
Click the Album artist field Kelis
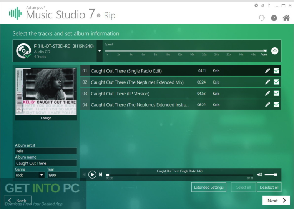46,151
